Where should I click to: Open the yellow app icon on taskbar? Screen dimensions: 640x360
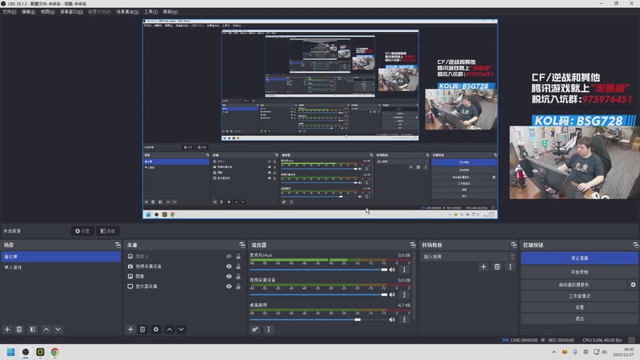41,352
